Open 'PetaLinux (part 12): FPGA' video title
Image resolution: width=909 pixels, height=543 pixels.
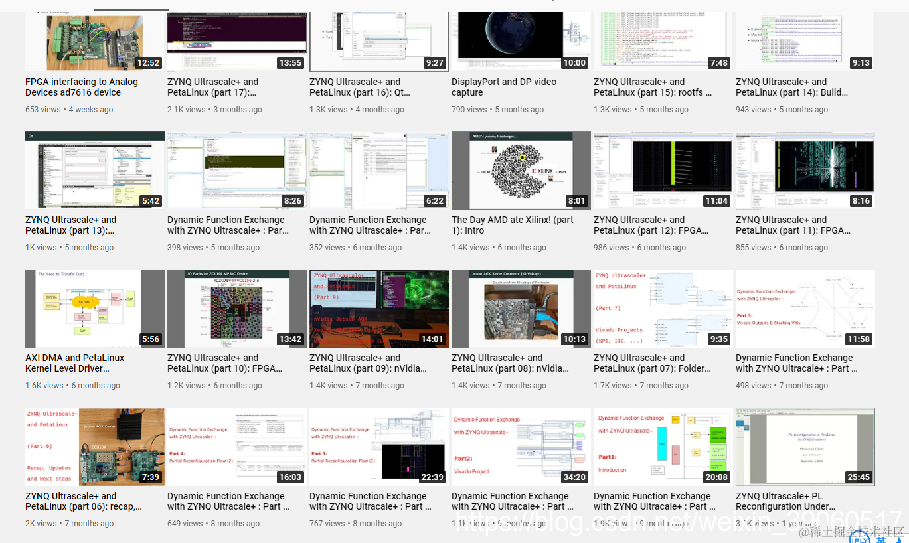pyautogui.click(x=651, y=225)
